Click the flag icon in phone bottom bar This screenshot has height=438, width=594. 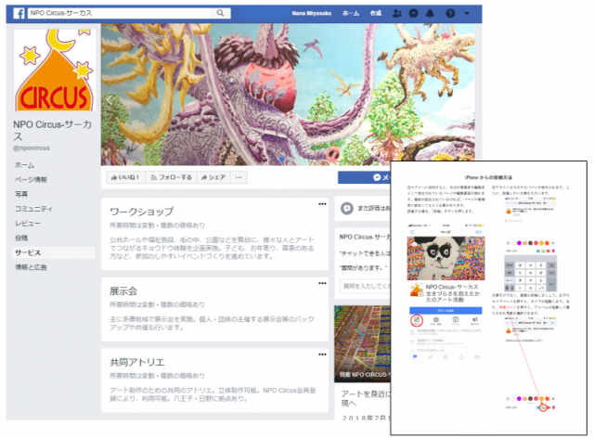(x=415, y=357)
